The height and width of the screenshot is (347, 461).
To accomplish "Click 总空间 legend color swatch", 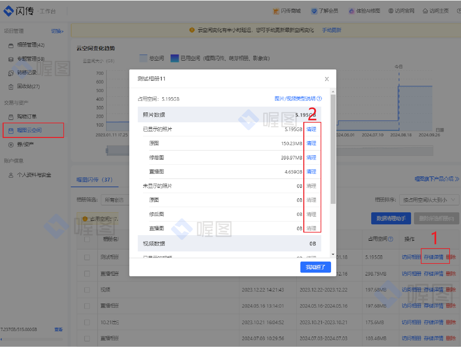I will [143, 58].
